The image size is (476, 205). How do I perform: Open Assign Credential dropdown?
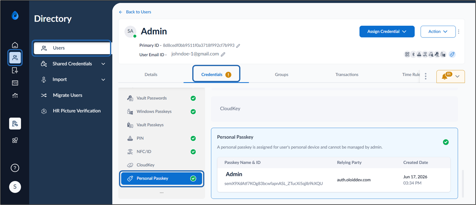coord(387,32)
